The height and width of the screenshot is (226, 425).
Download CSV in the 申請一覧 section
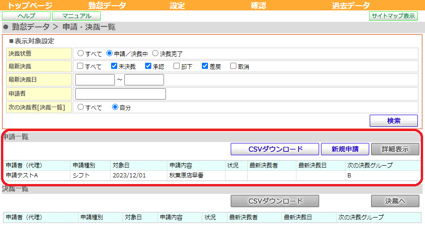[275, 149]
